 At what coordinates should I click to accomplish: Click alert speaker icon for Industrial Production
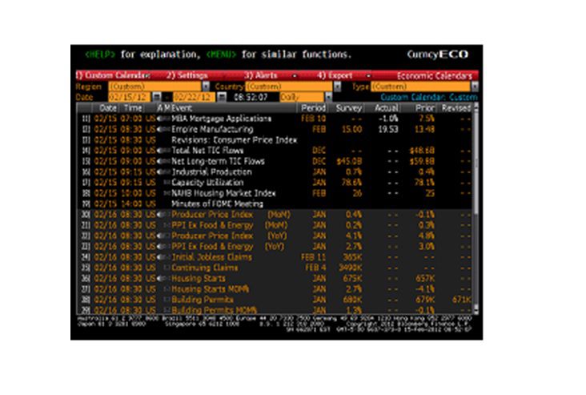click(x=162, y=172)
